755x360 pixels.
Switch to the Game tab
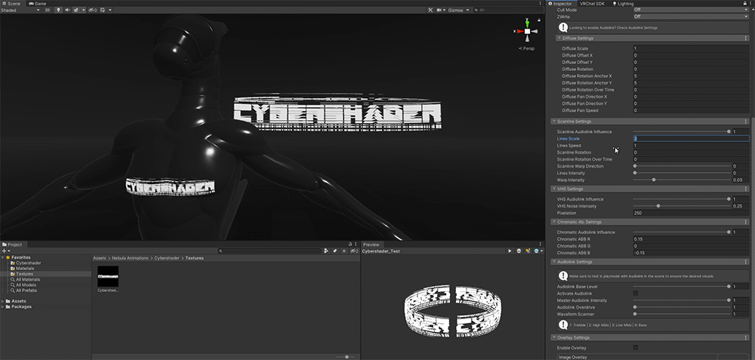pos(39,3)
